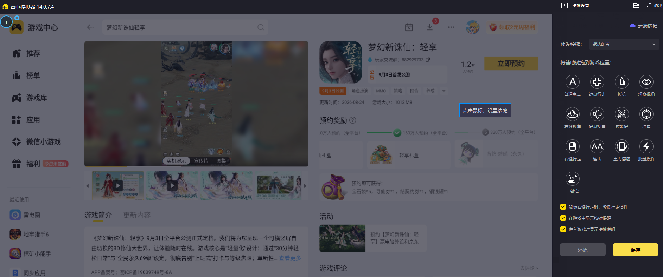This screenshot has height=277, width=663.
Task: Select the 观察视角 eye view icon
Action: (x=646, y=82)
